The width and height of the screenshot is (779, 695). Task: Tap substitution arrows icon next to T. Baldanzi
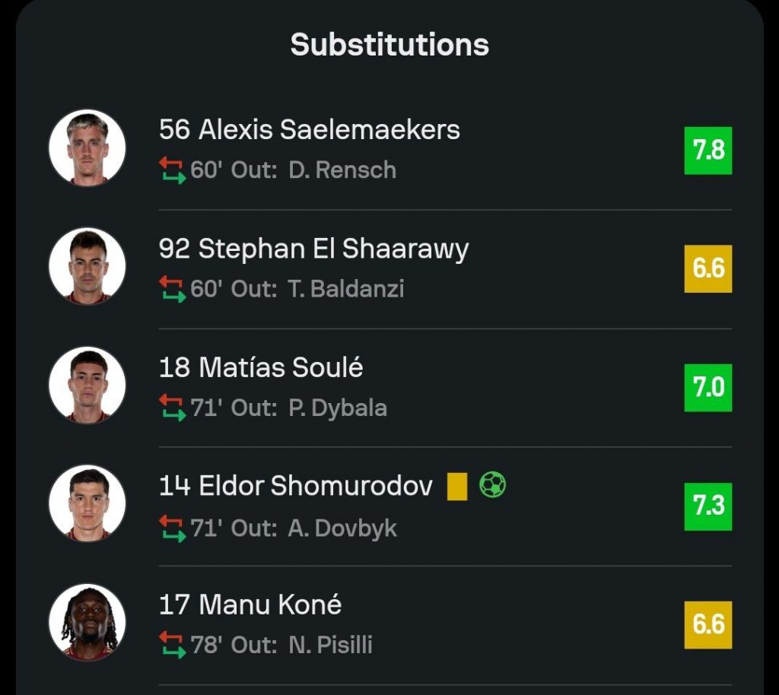(x=172, y=289)
